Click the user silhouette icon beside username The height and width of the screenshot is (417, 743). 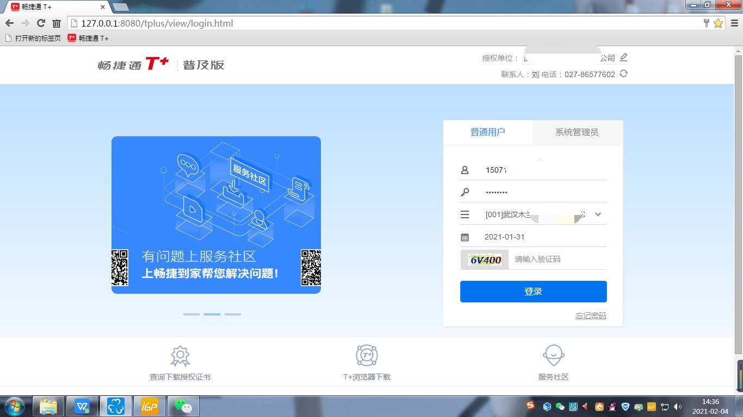coord(465,170)
